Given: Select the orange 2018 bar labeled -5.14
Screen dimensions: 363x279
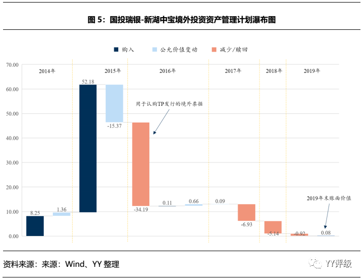Looking at the screenshot, I should [273, 227].
